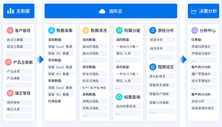Click the cloud icon in the 流向云 banner

pos(102,11)
